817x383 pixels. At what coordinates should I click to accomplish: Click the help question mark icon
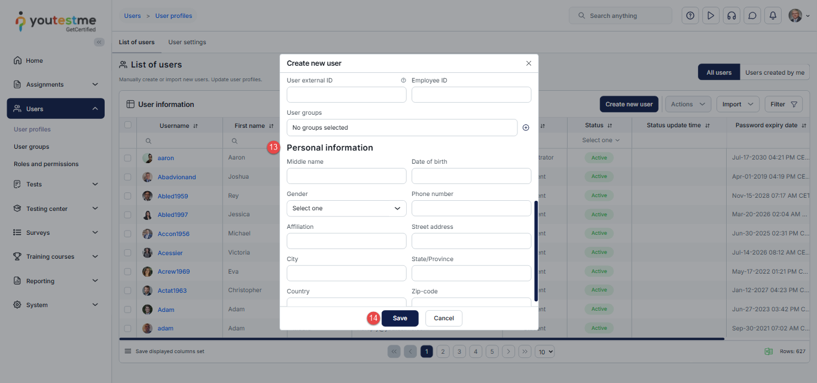click(690, 16)
